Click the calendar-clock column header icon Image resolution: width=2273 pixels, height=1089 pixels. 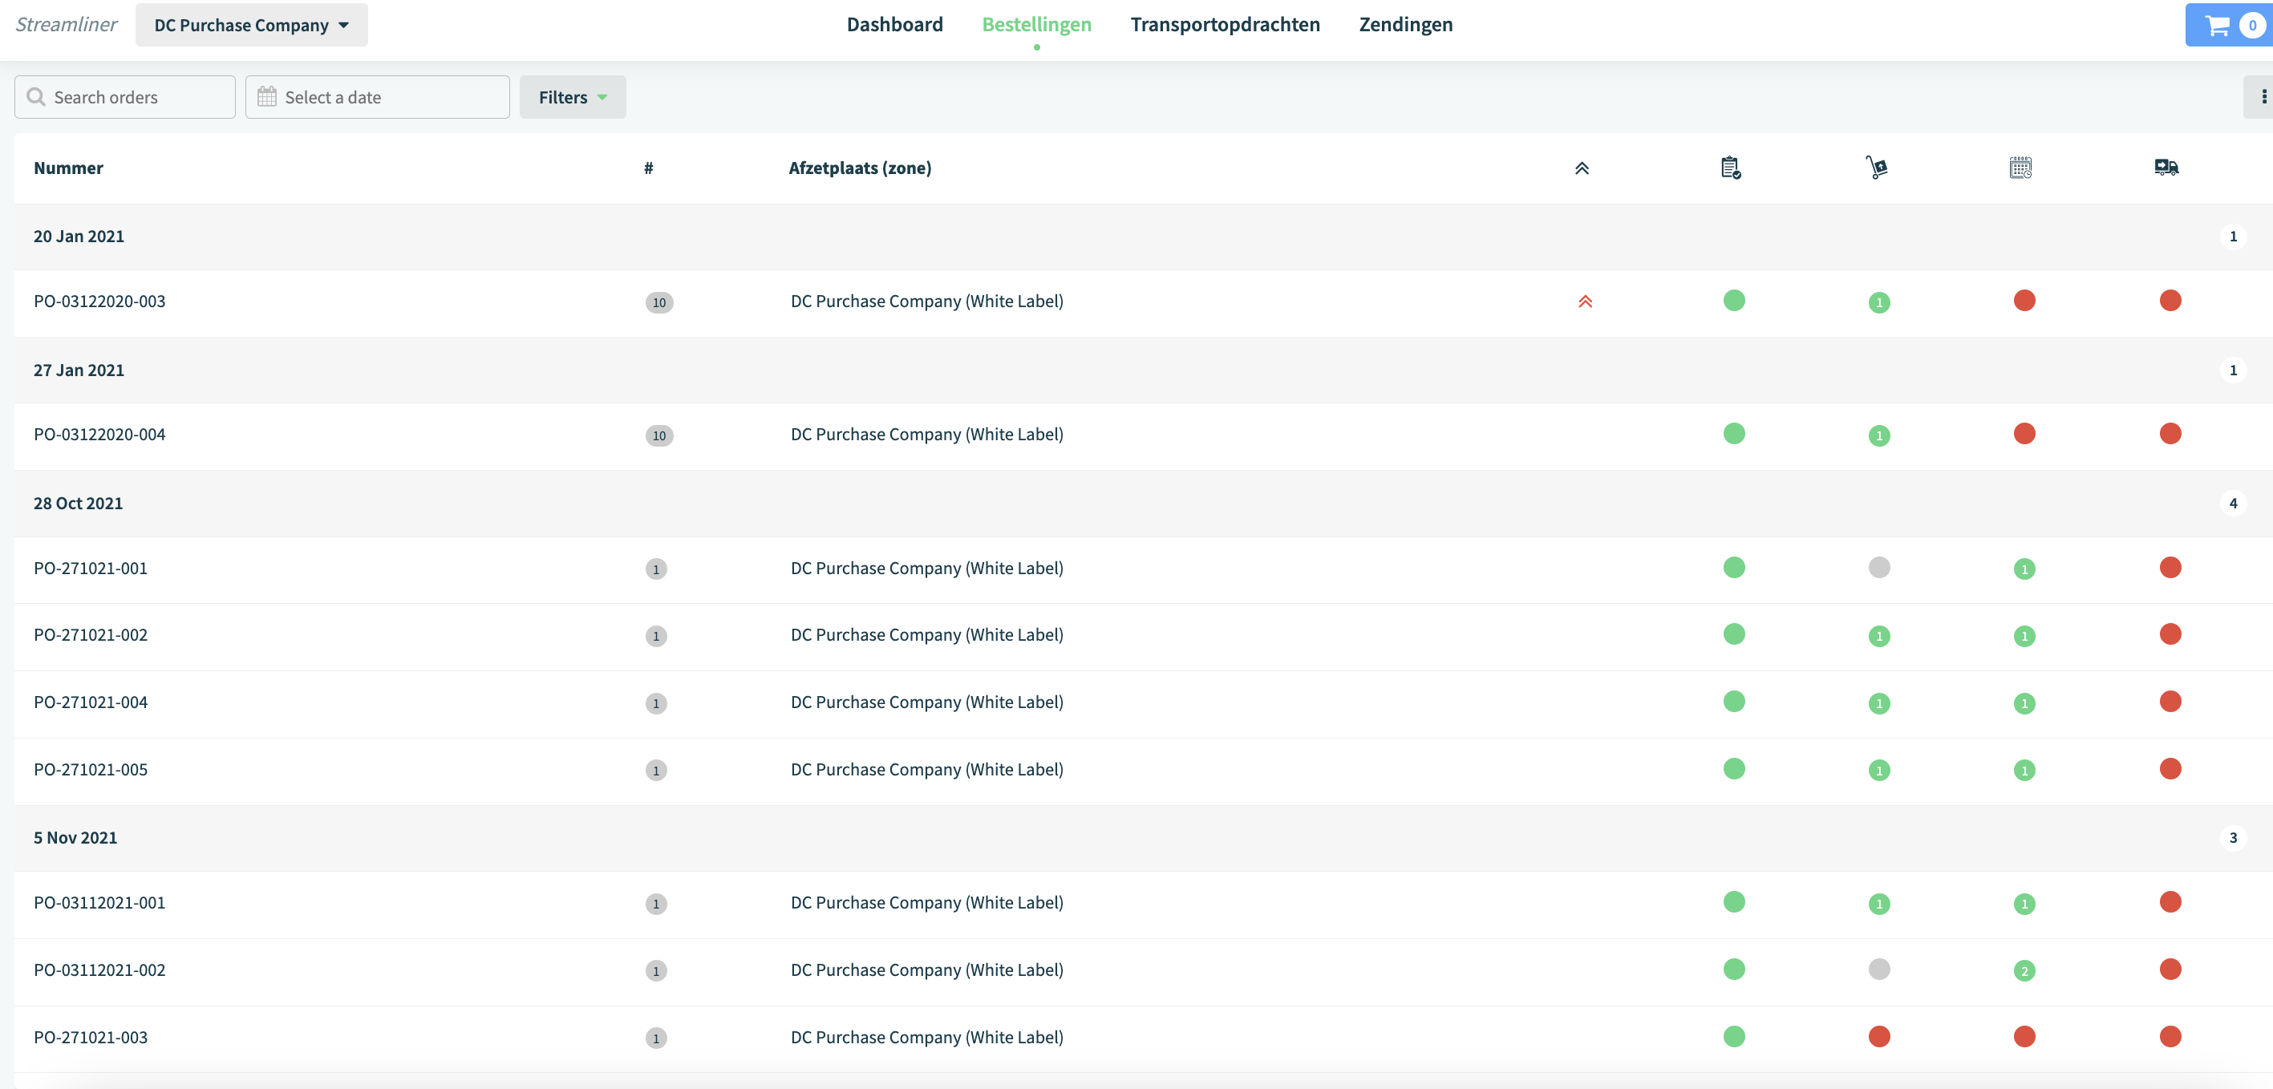tap(2020, 168)
